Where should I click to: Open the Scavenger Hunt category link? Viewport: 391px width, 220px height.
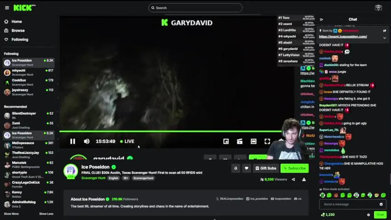click(93, 178)
